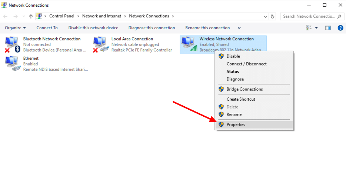346x193 pixels.
Task: Select the Bluetooth Network Connection icon
Action: coord(12,44)
